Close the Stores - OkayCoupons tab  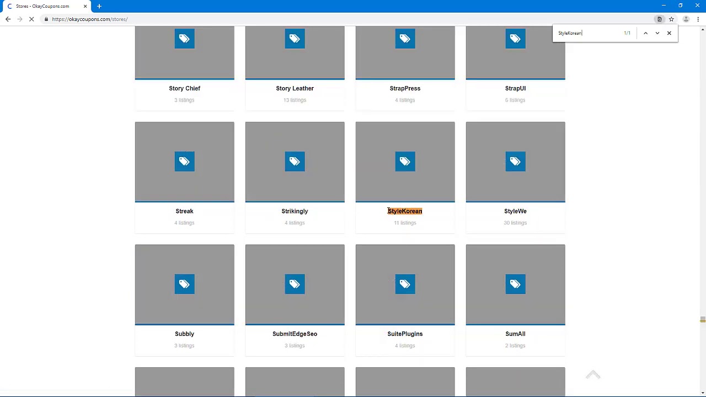85,6
